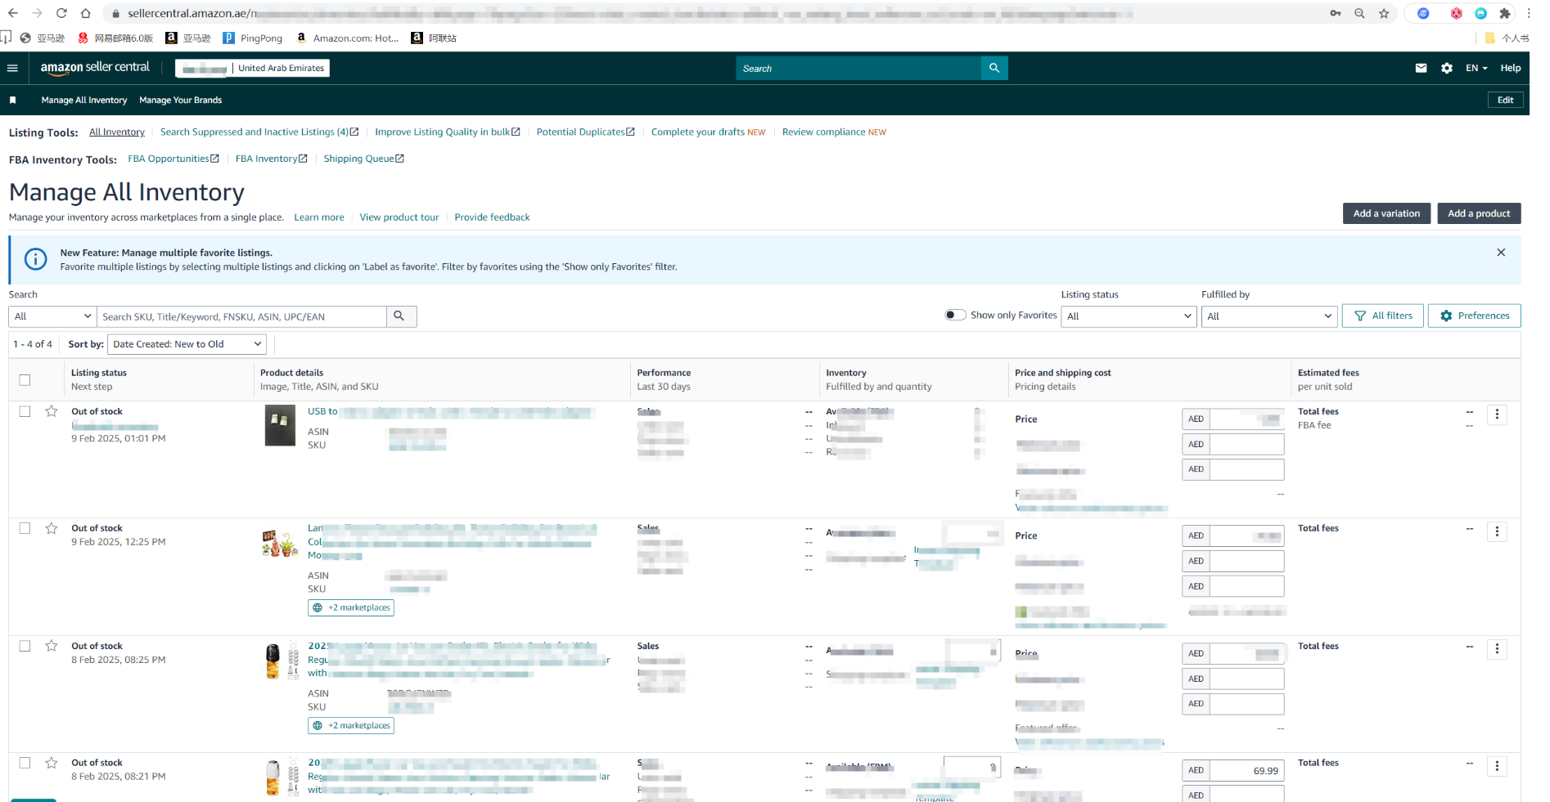Favorite the first listing with star icon
The image size is (1550, 802).
[x=52, y=411]
